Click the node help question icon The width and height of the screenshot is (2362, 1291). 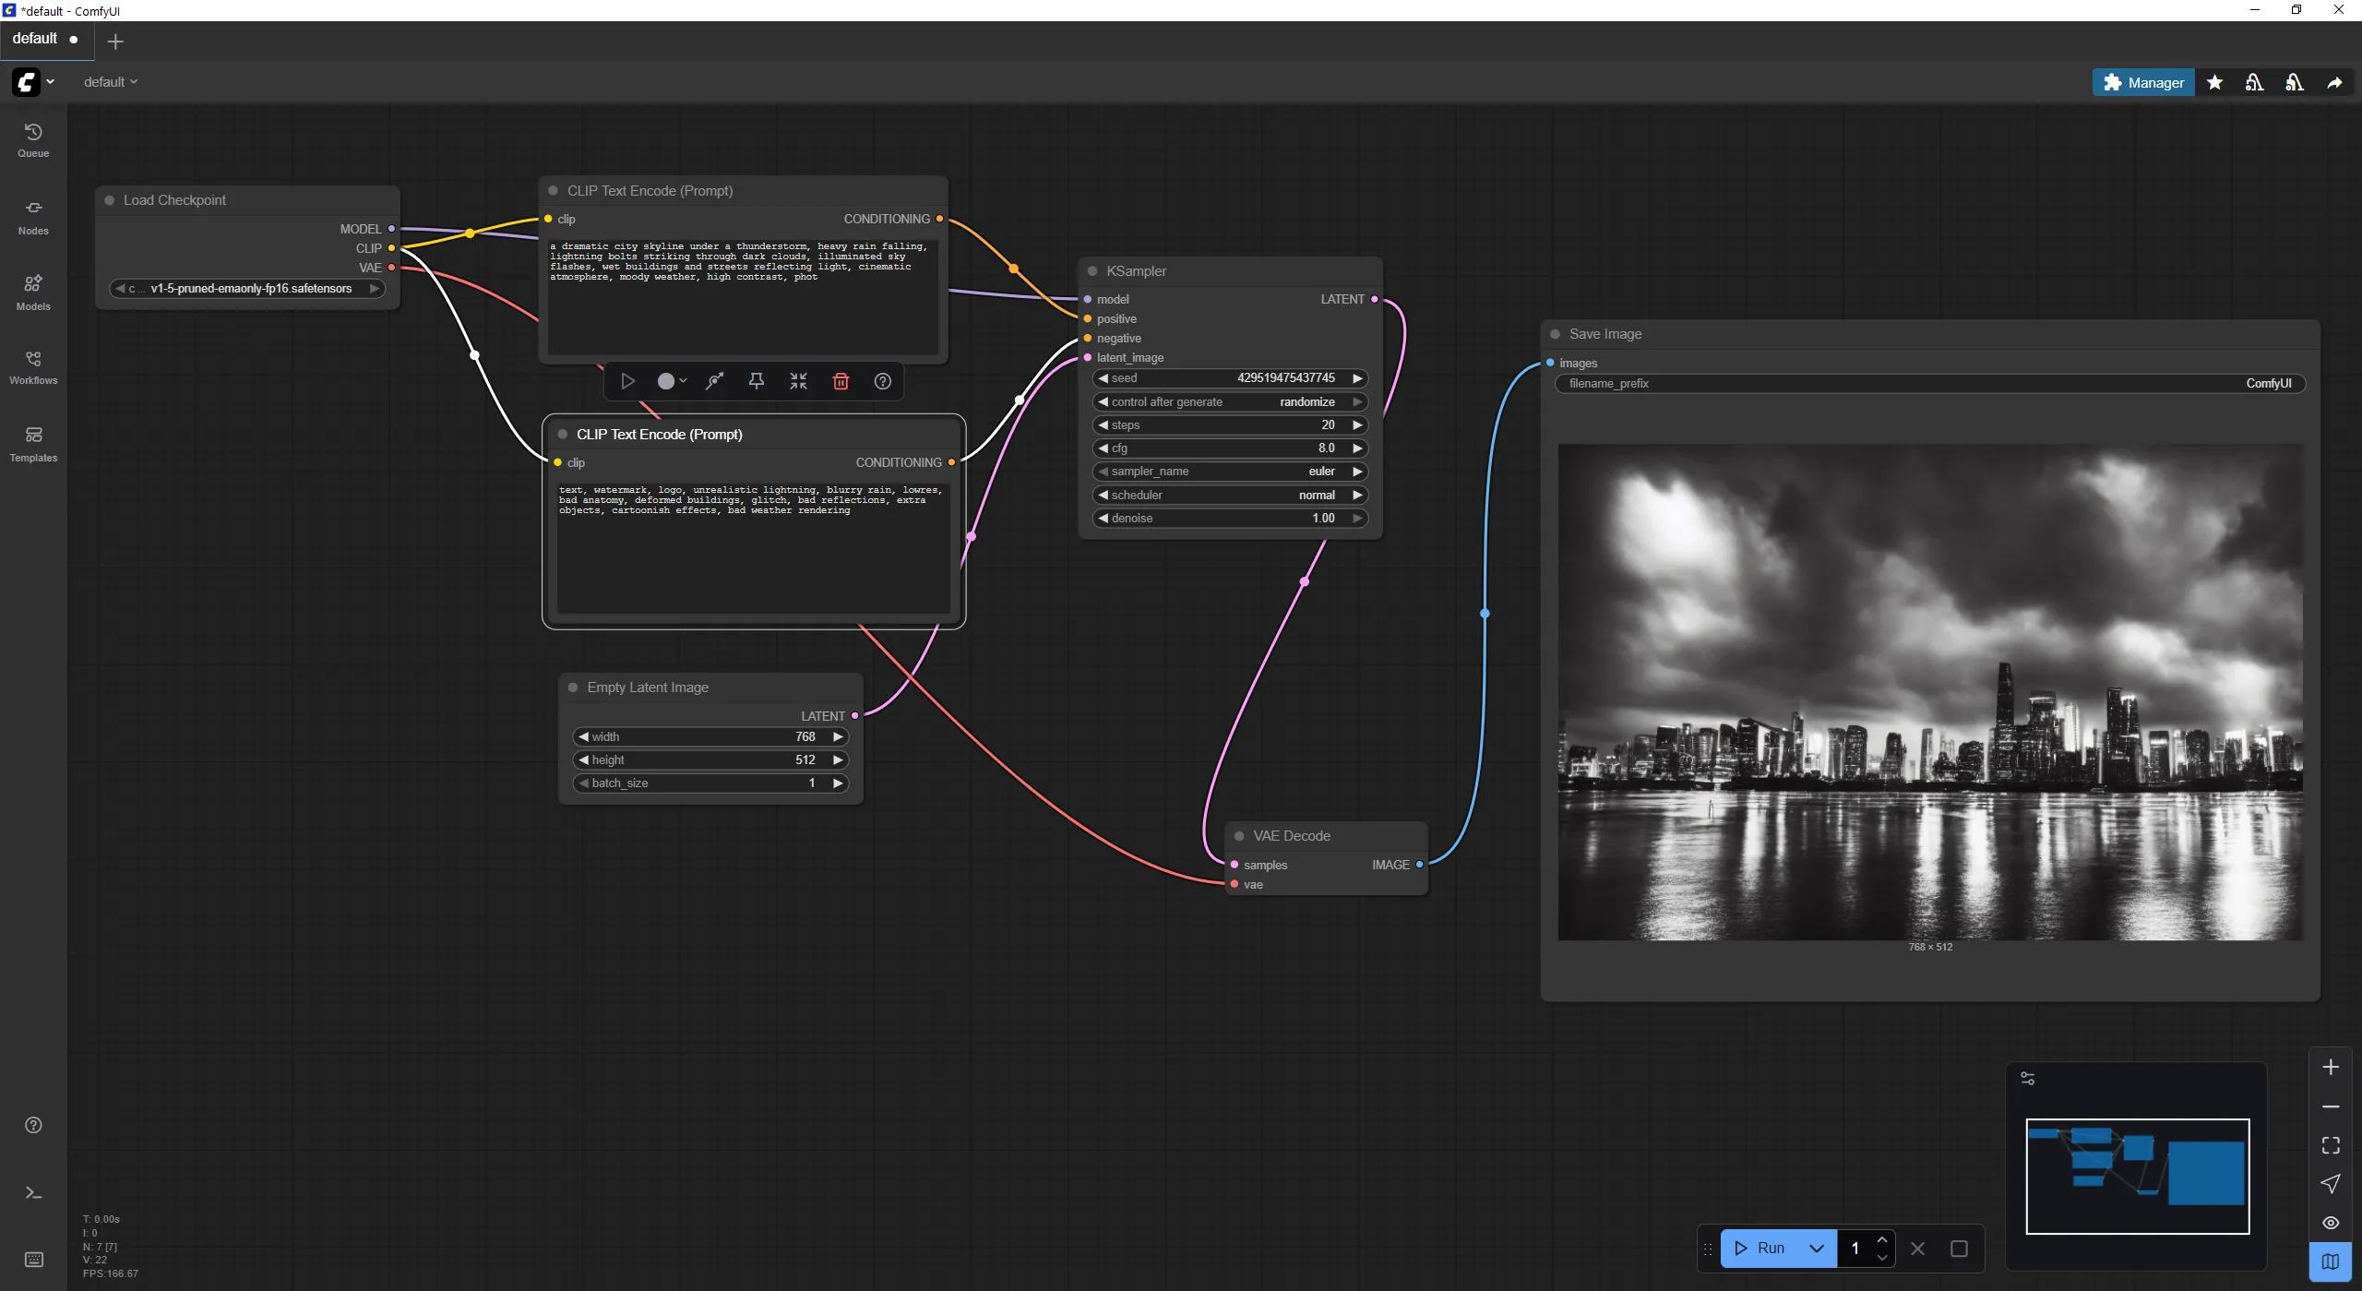(x=883, y=381)
